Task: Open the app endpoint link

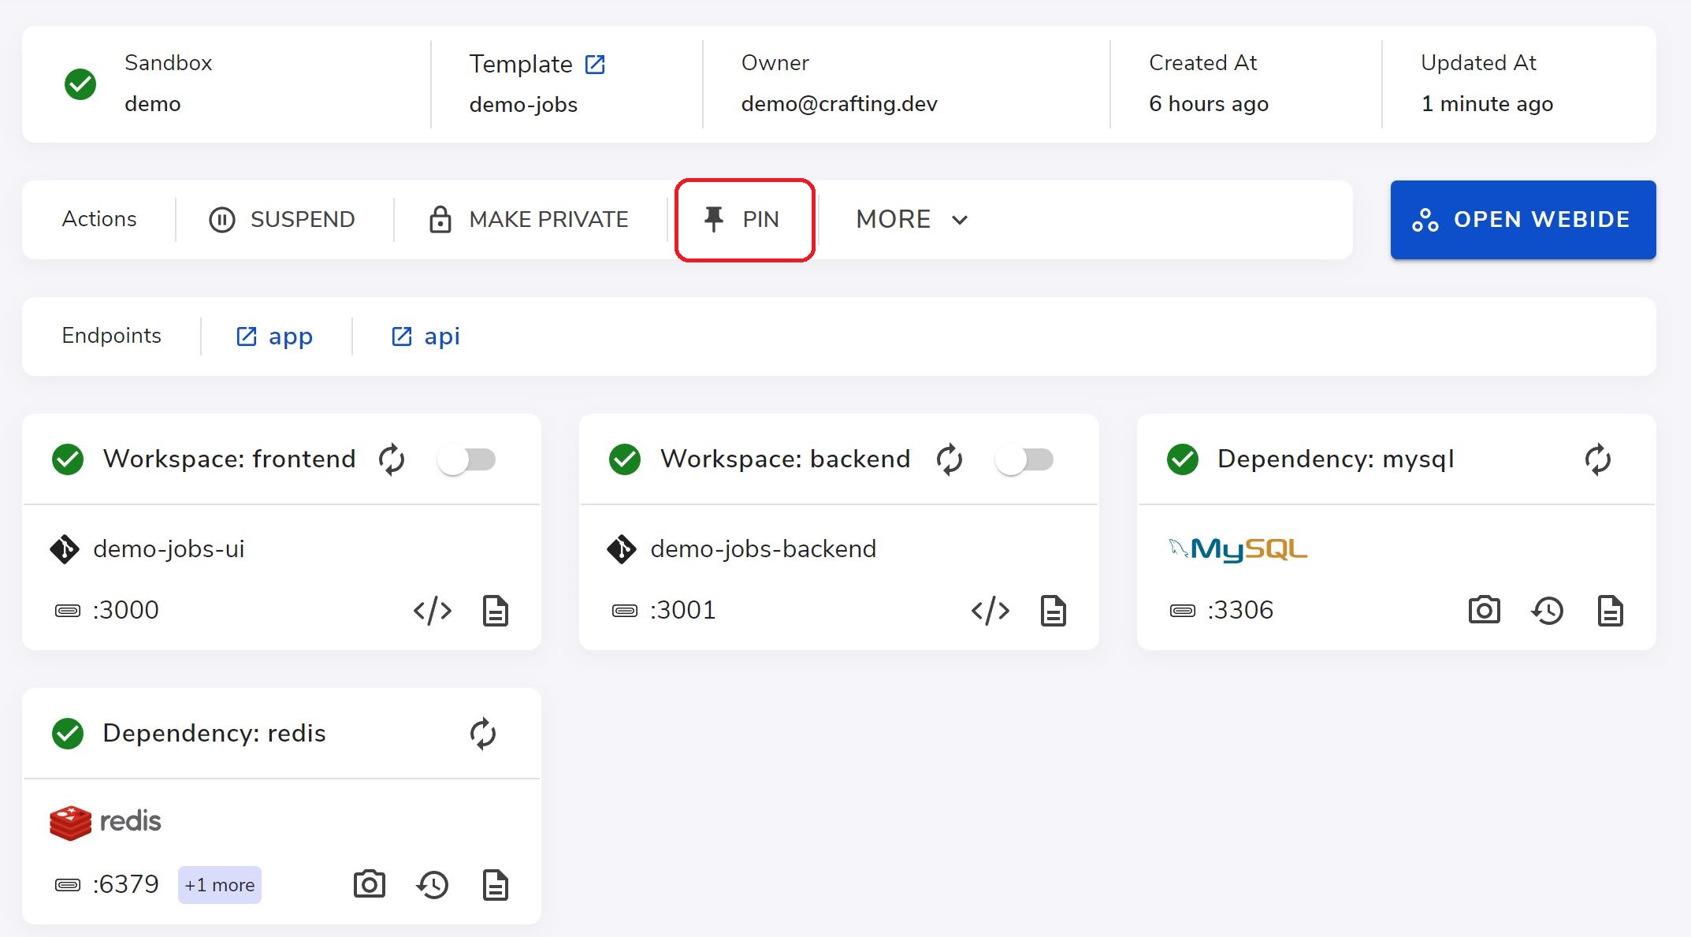Action: tap(274, 337)
